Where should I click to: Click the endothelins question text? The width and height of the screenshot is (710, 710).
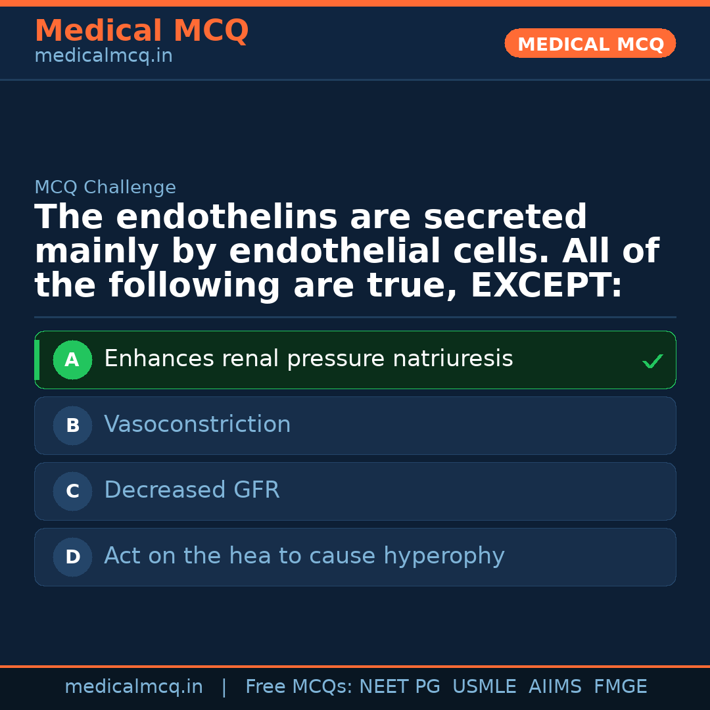[346, 252]
